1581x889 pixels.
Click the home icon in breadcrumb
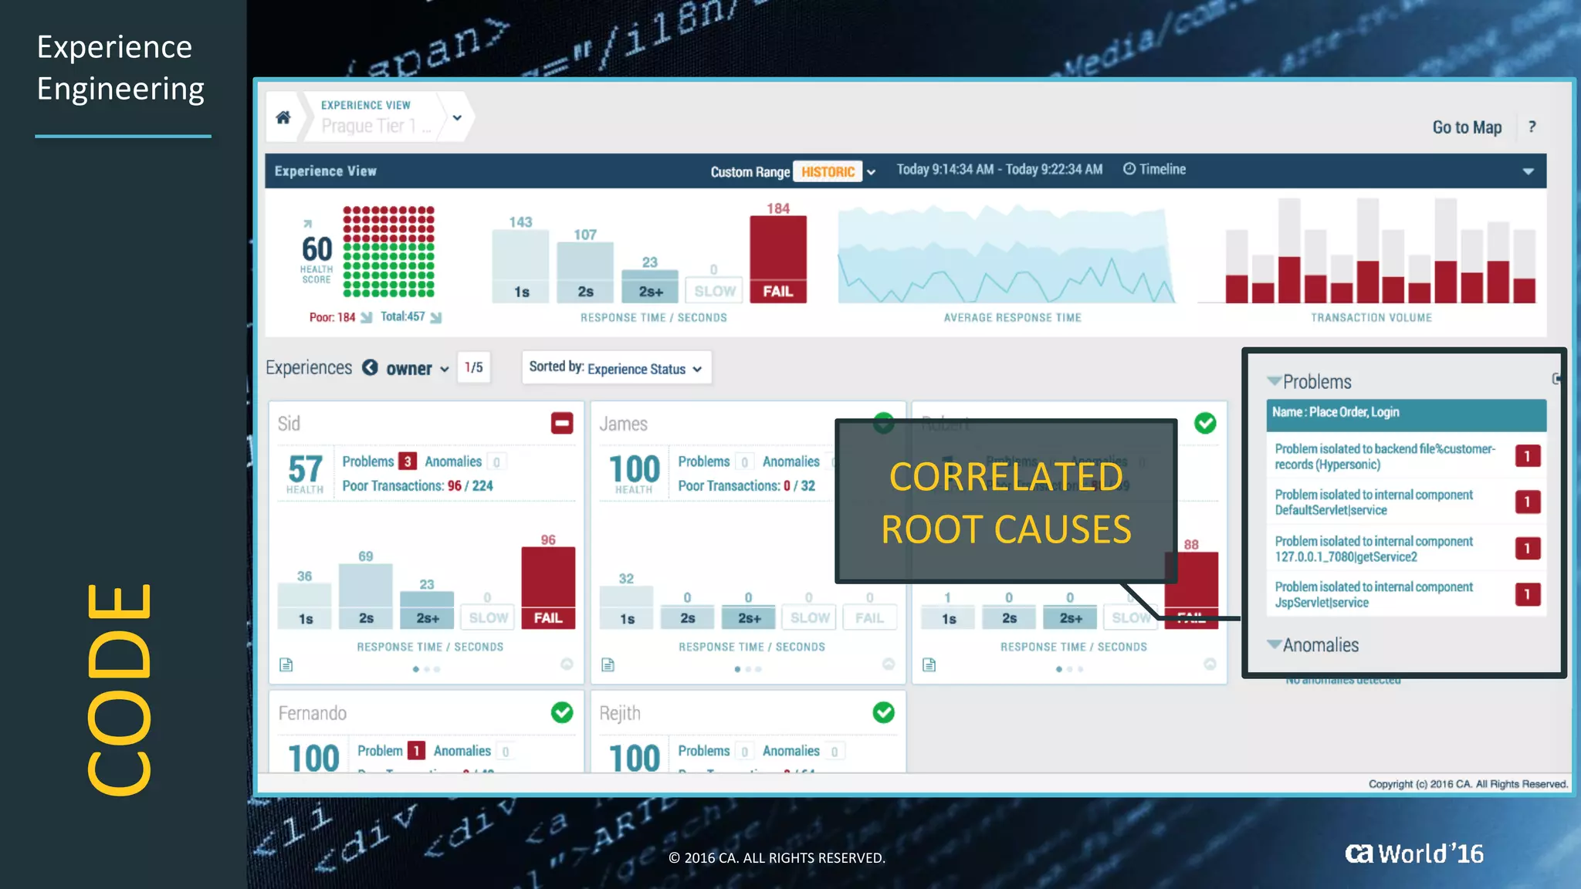click(x=283, y=117)
